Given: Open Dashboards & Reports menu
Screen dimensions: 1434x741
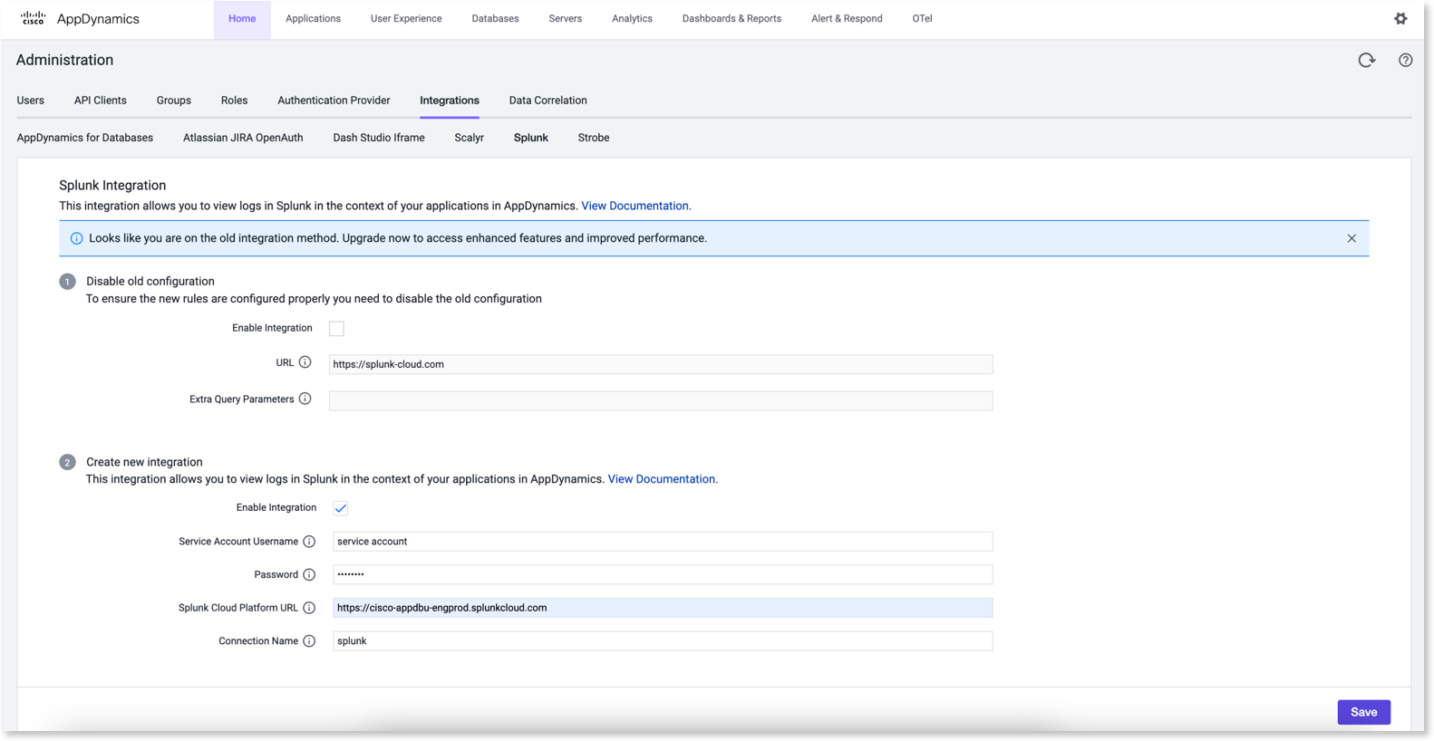Looking at the screenshot, I should (x=732, y=19).
